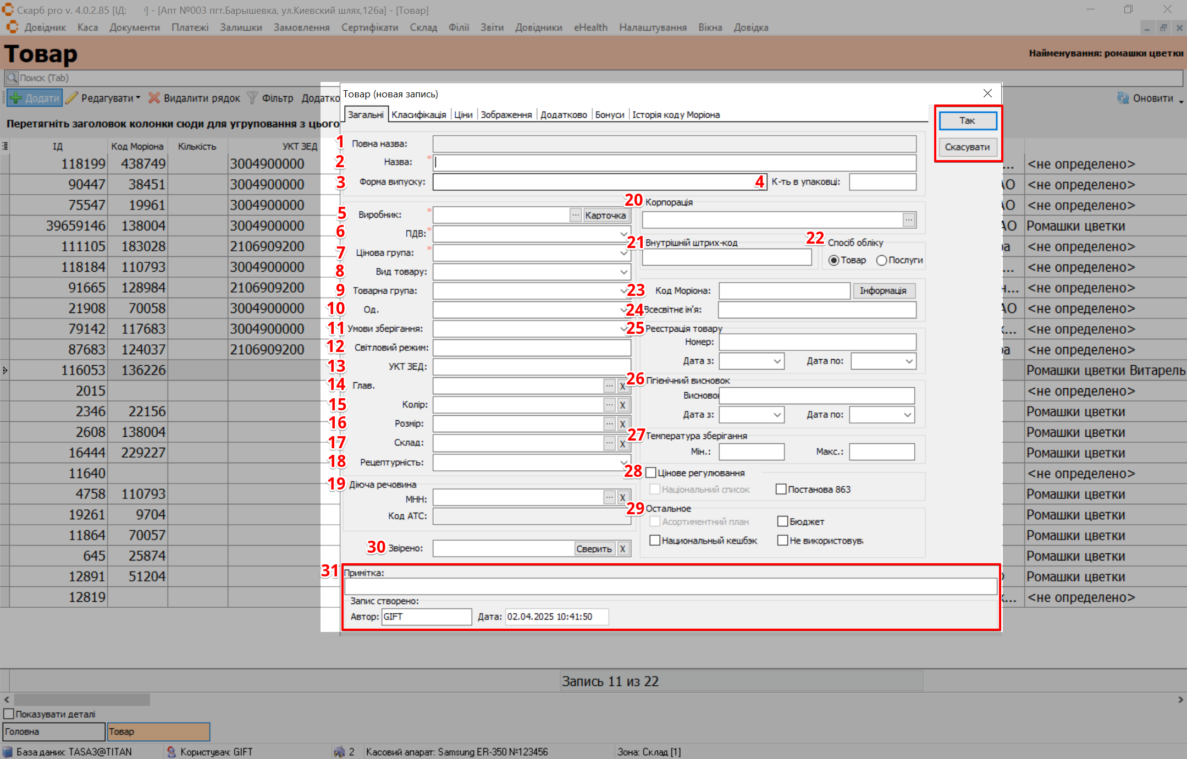This screenshot has width=1187, height=759.
Task: Click the Видалити рядок red X icon
Action: click(x=154, y=98)
